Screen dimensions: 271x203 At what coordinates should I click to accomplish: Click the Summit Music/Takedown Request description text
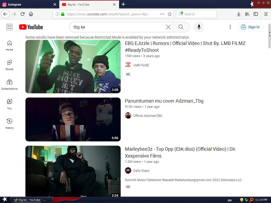pyautogui.click(x=184, y=180)
